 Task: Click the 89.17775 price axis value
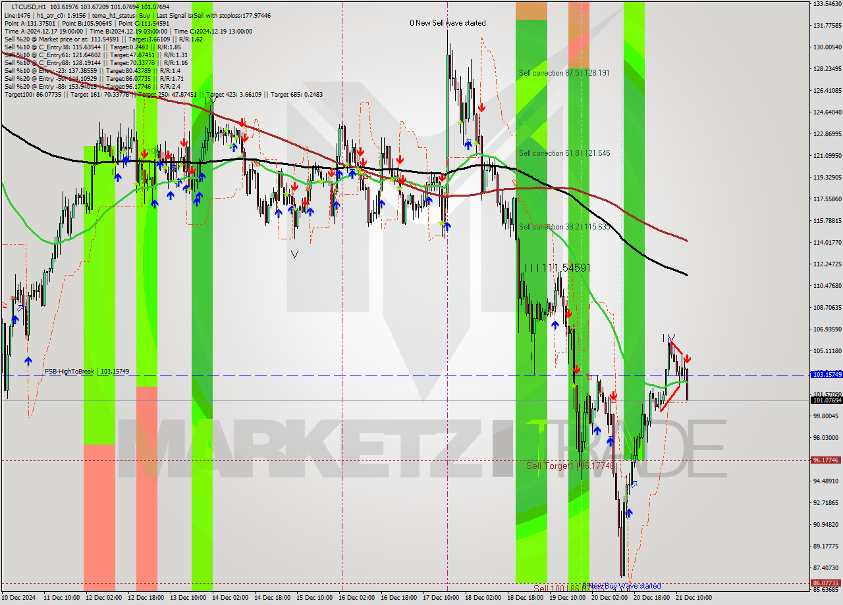[x=827, y=546]
